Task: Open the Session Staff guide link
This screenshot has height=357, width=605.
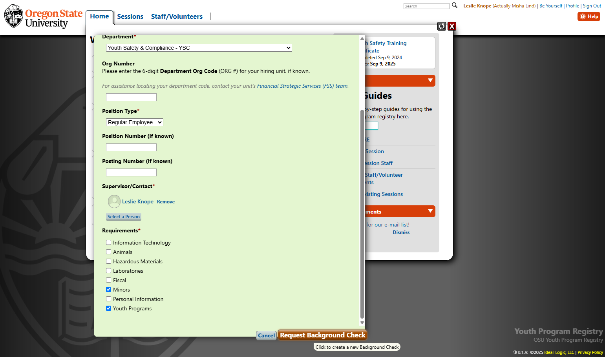Action: point(378,163)
